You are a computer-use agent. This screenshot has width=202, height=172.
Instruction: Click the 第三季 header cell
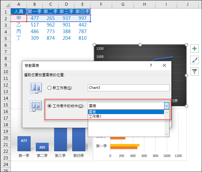pos(66,12)
